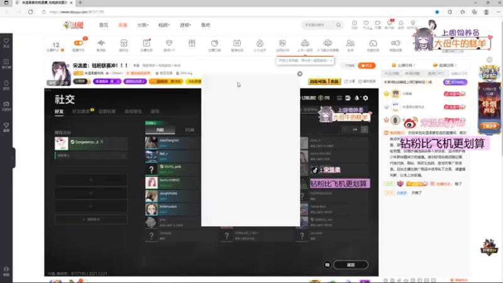Go to next friends list page
Viewport: 503px width, 283px height.
[365, 130]
